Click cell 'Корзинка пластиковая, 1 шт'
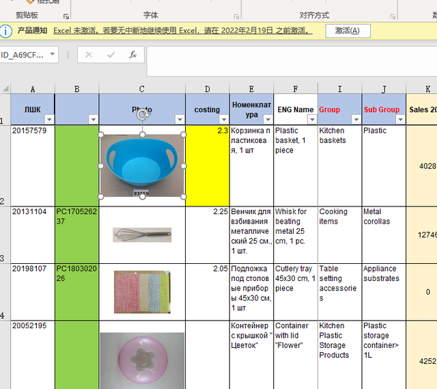 point(251,165)
